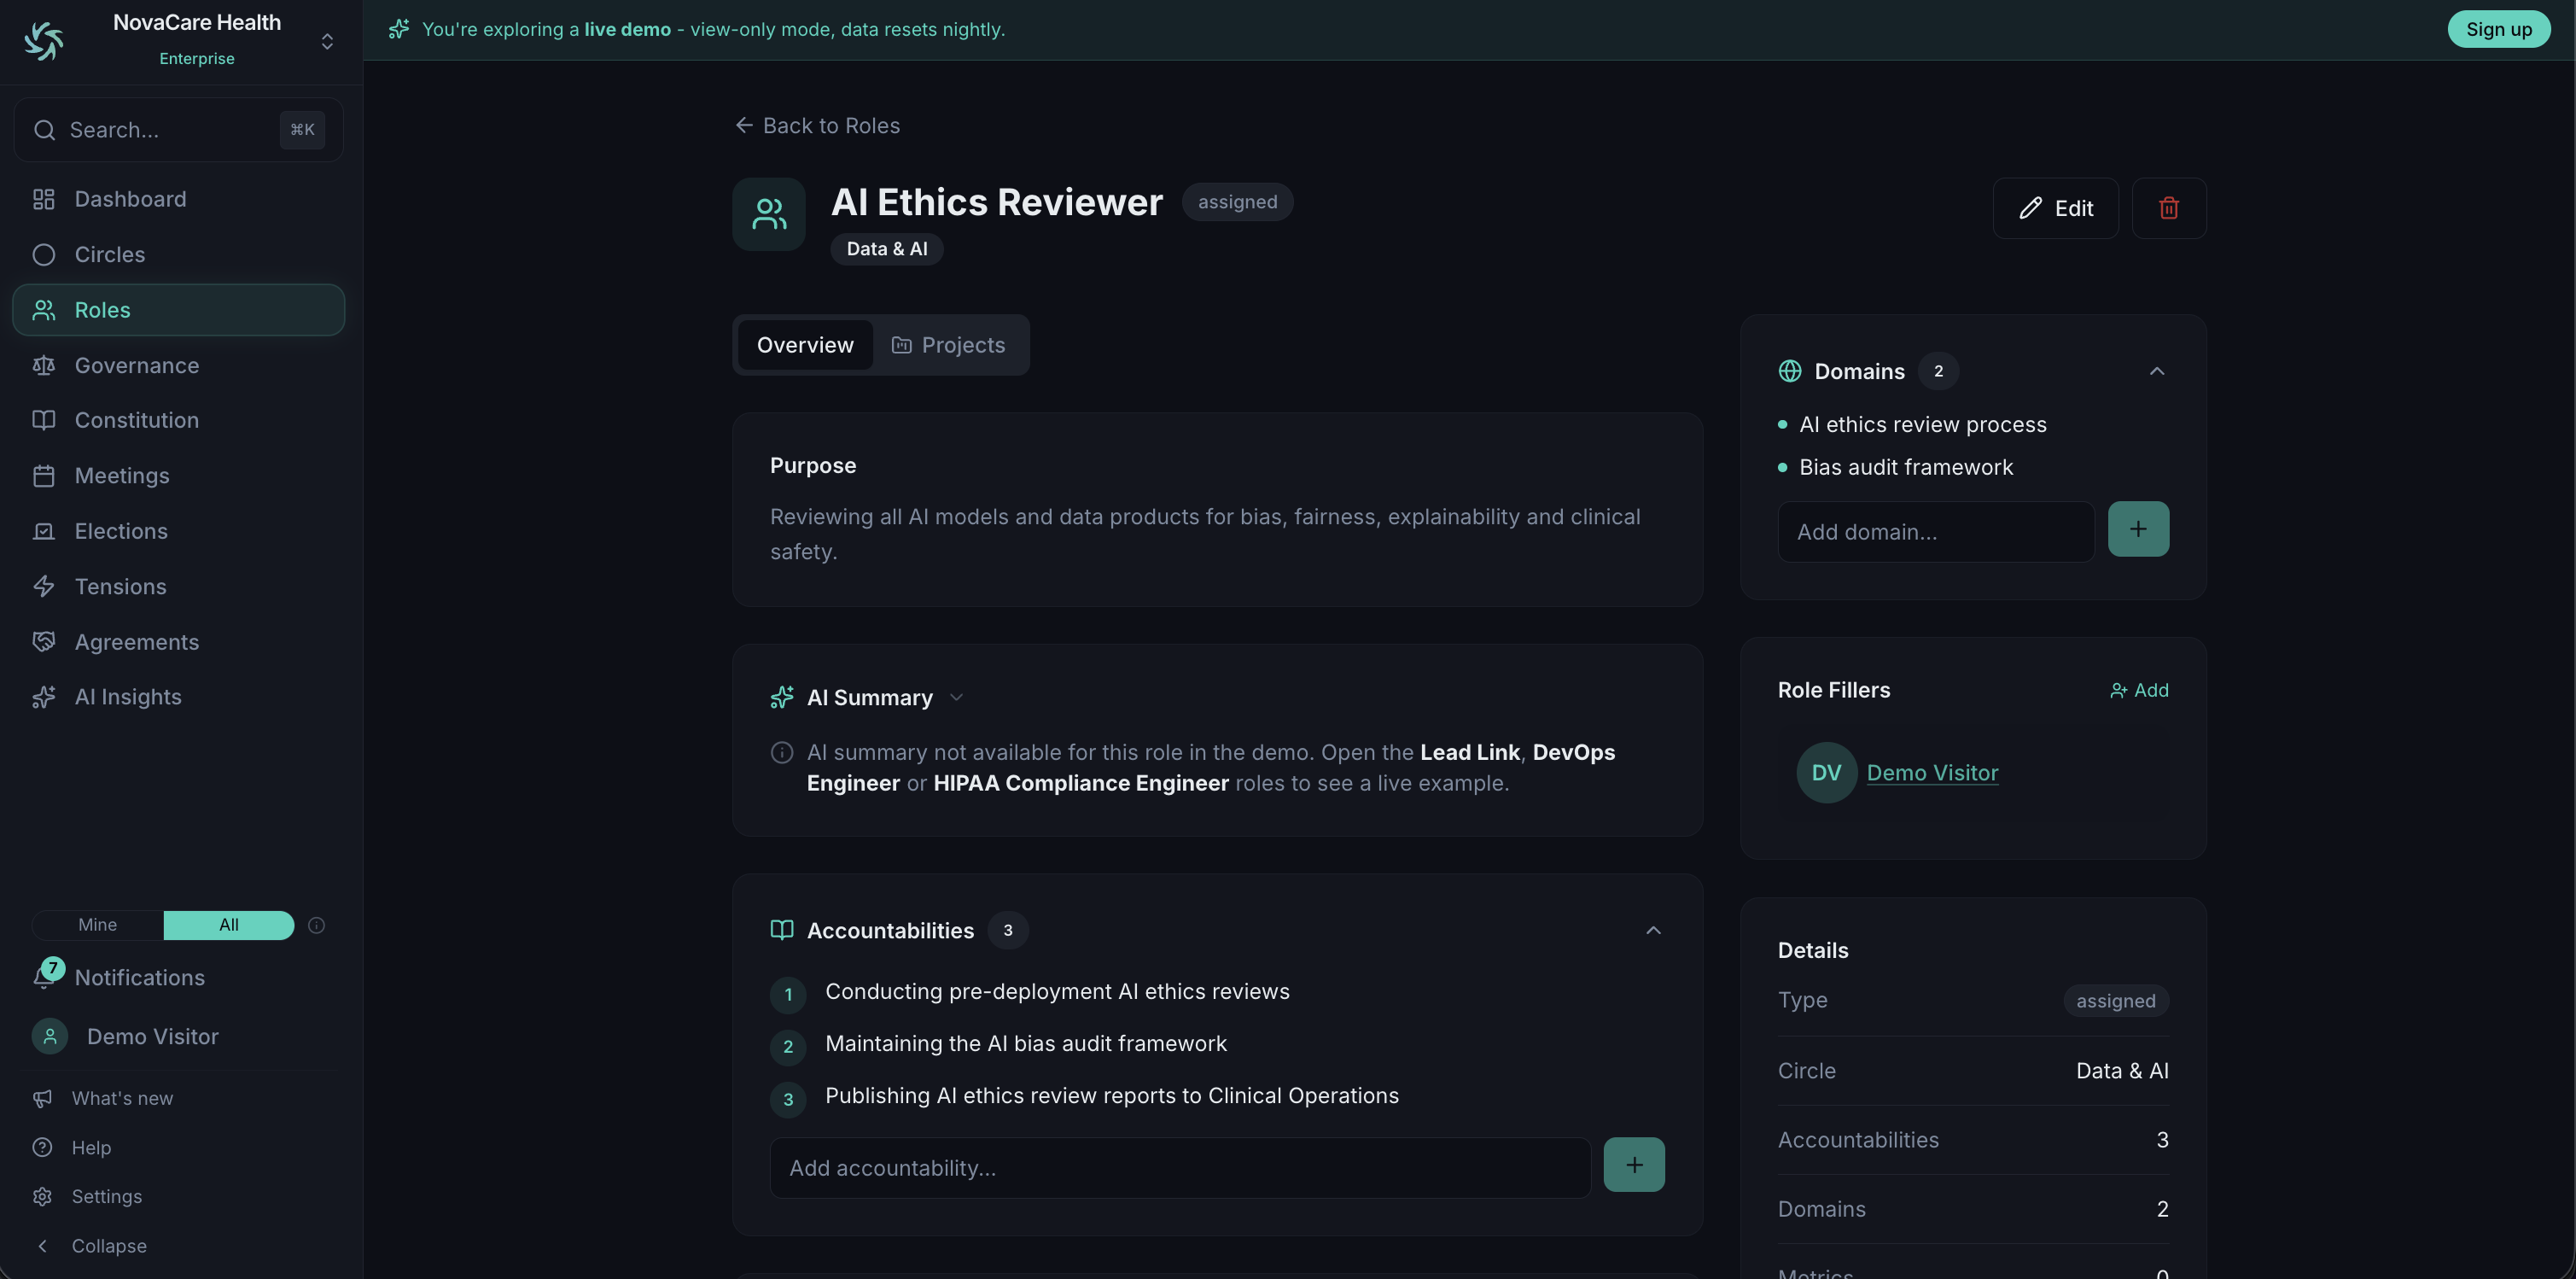
Task: Open Dashboard from the sidebar
Action: (178, 199)
